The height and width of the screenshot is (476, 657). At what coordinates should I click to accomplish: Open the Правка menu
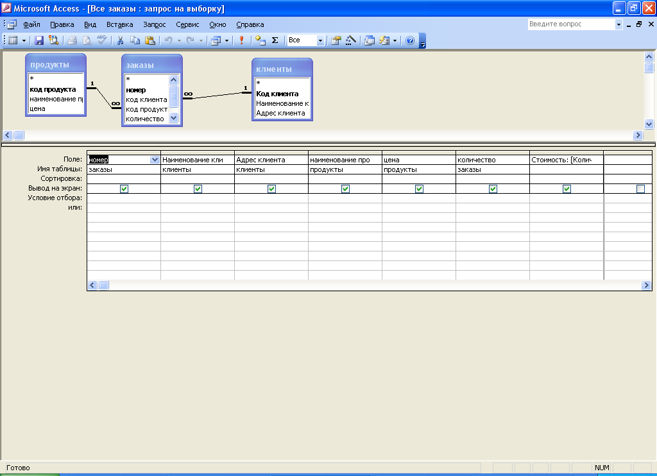[x=62, y=24]
